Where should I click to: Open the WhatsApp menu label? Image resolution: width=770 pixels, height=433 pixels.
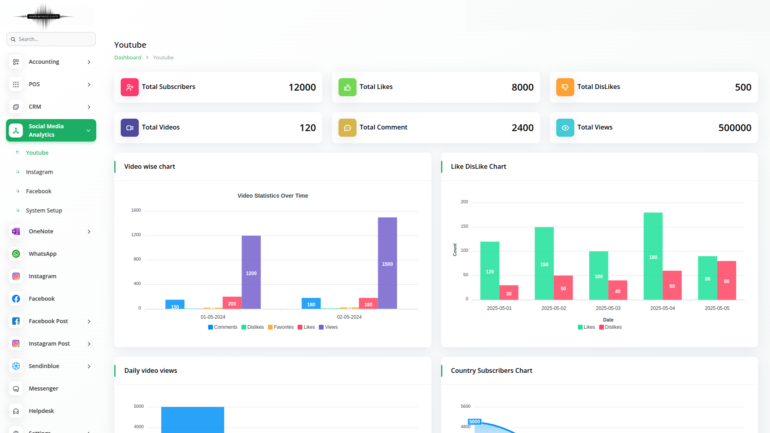point(43,254)
